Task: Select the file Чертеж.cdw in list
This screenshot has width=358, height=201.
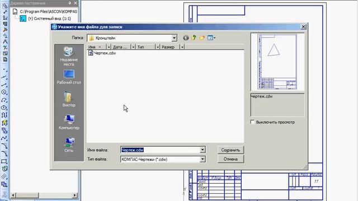Action: 102,53
